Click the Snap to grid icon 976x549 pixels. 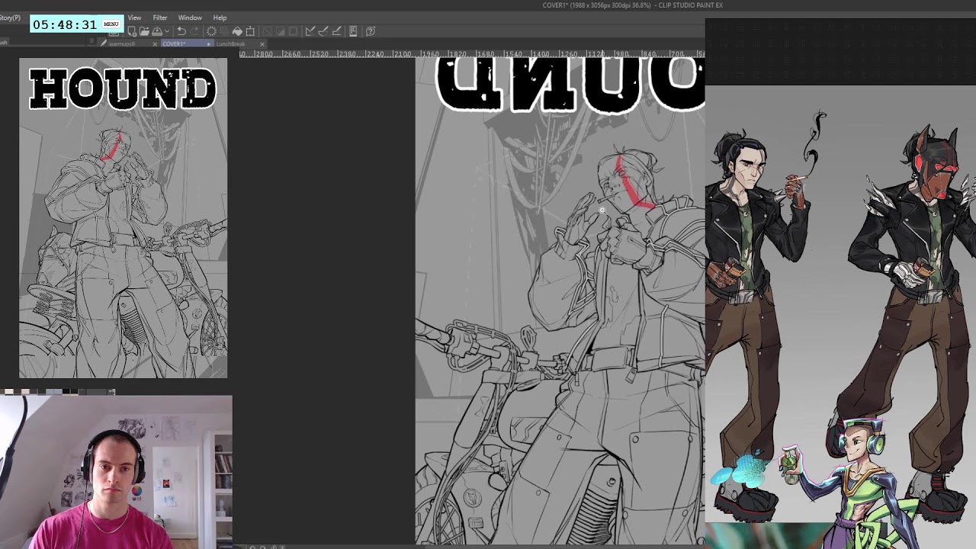tap(336, 31)
